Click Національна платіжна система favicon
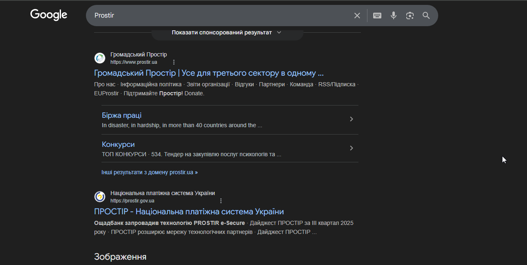 click(100, 197)
